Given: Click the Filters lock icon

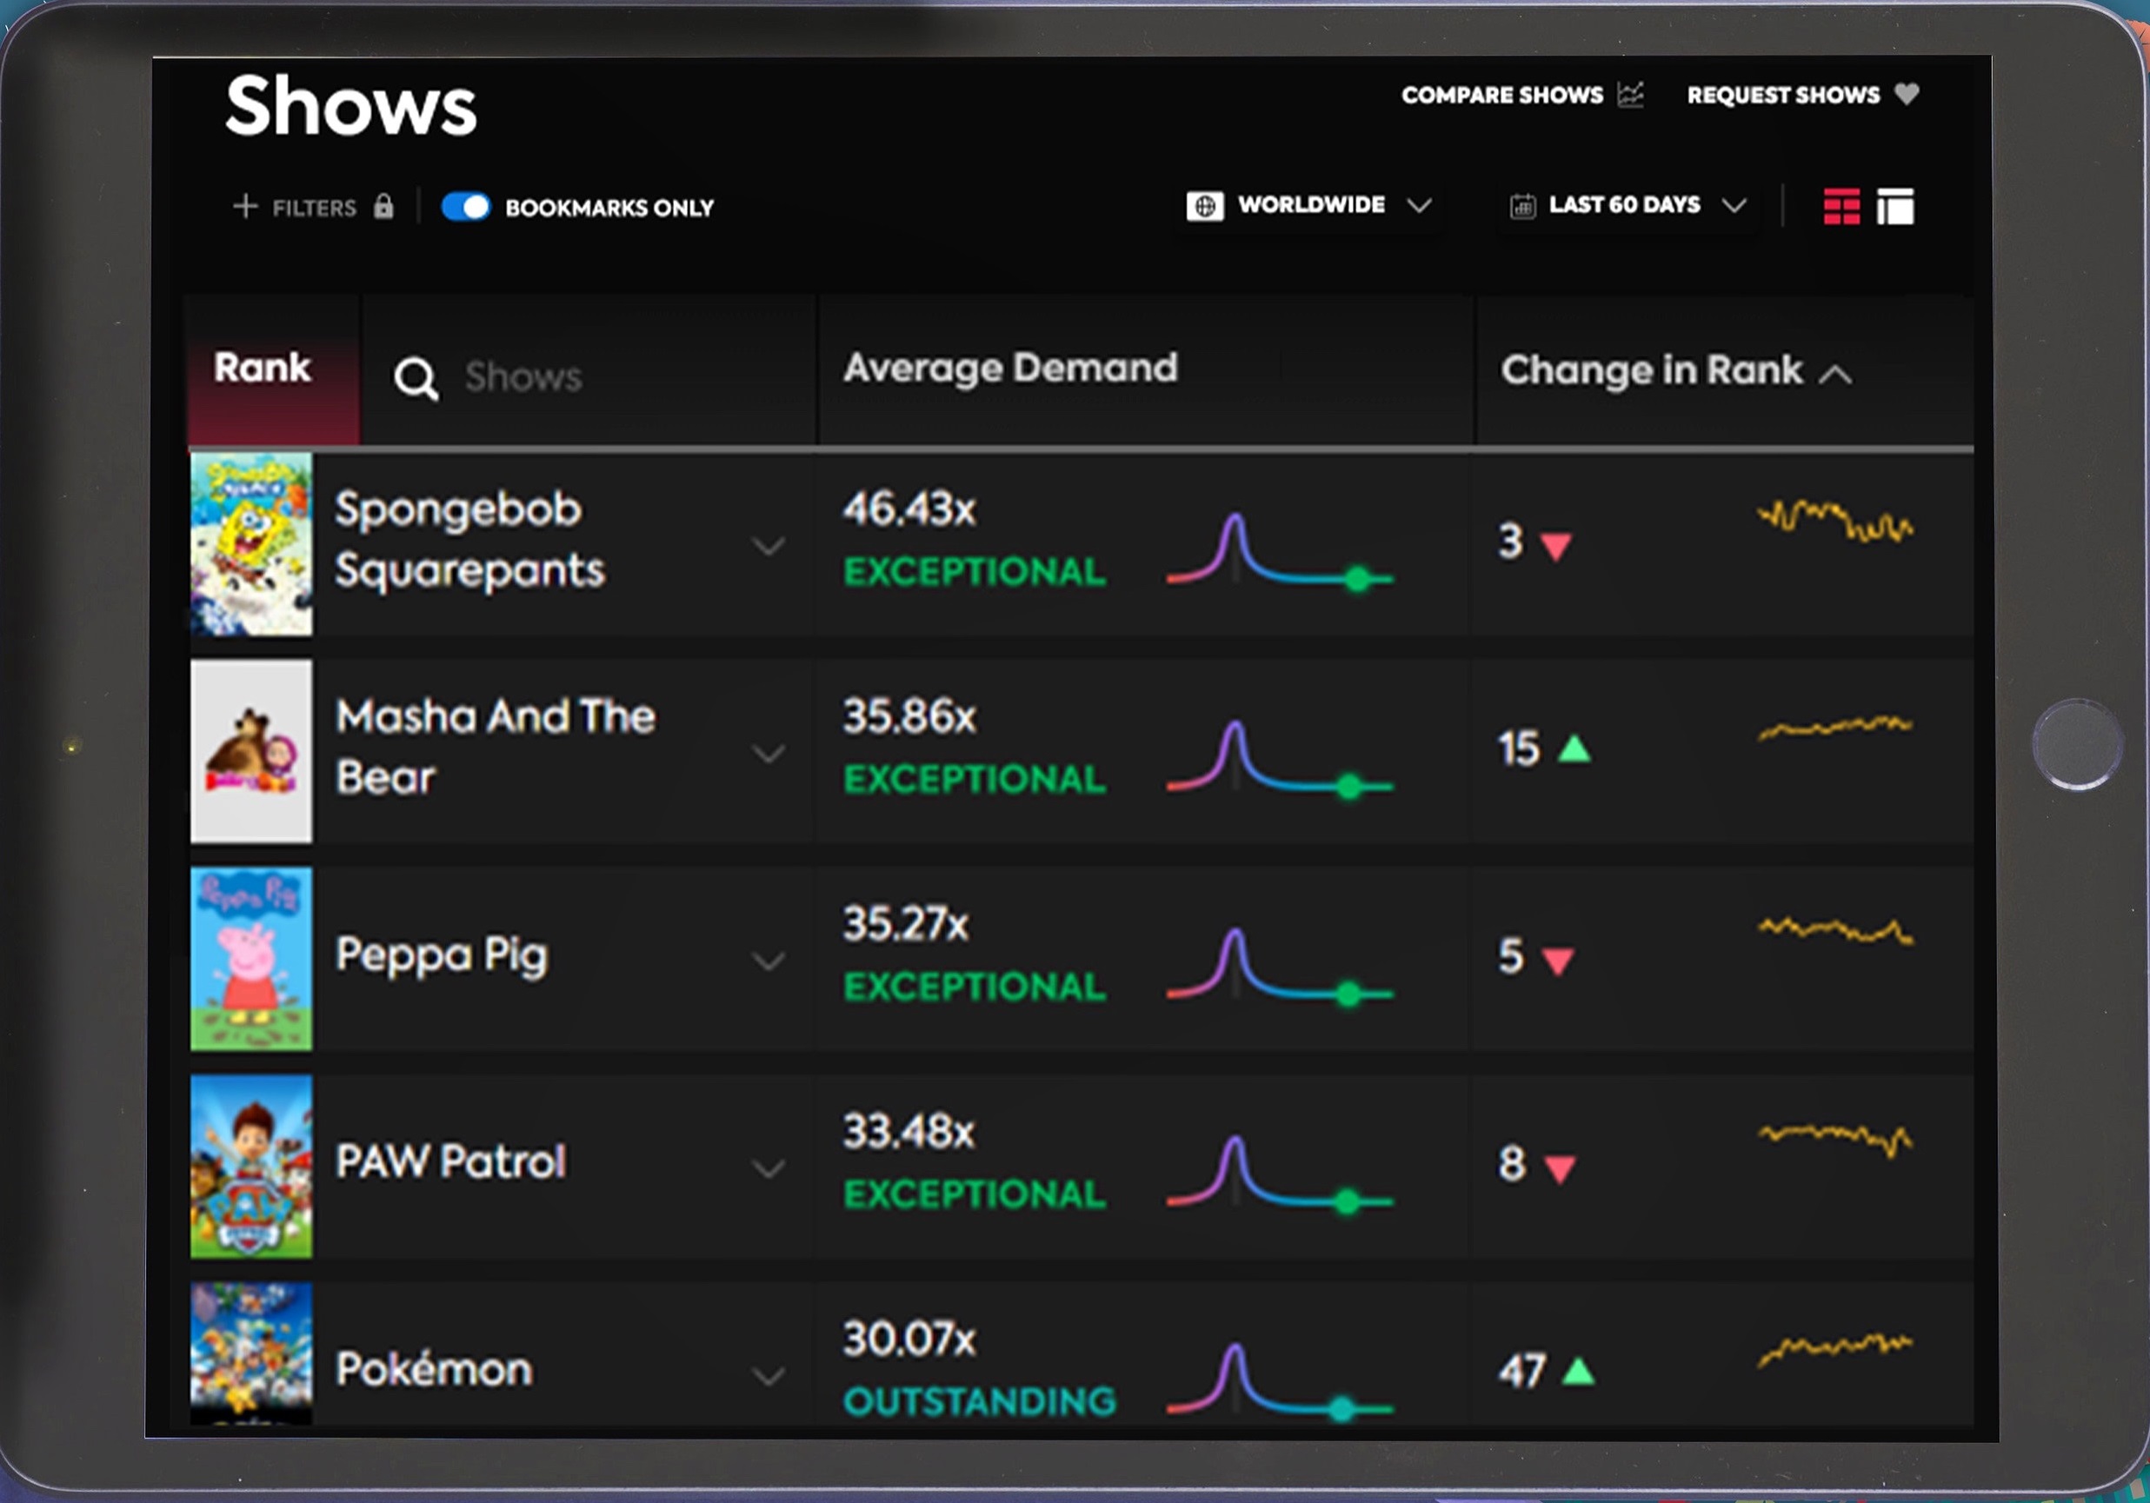Looking at the screenshot, I should 383,206.
